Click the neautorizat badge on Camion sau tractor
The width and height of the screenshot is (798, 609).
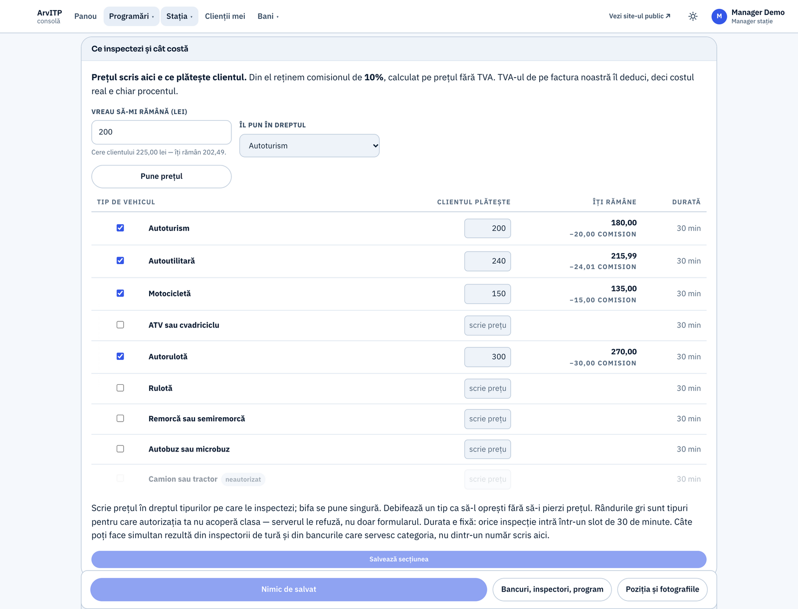coord(243,479)
